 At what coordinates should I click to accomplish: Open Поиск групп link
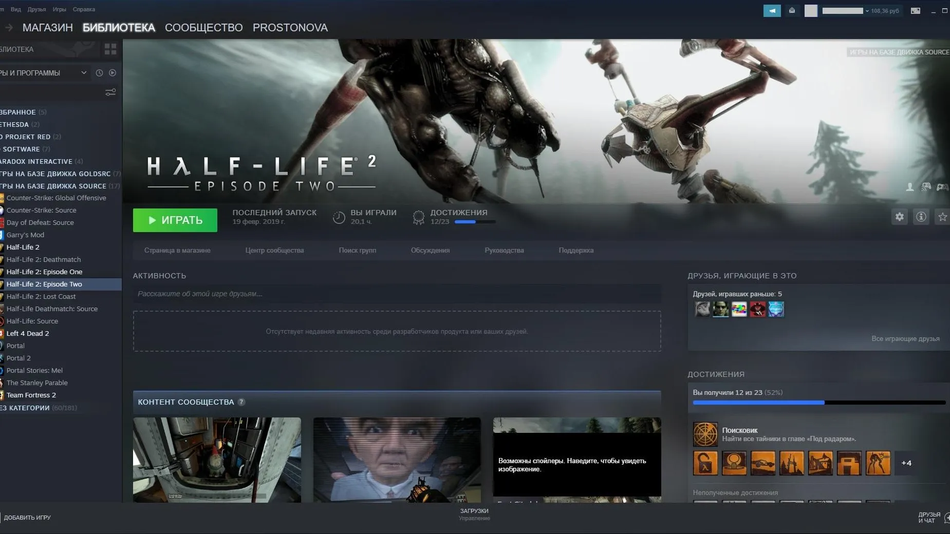point(357,250)
